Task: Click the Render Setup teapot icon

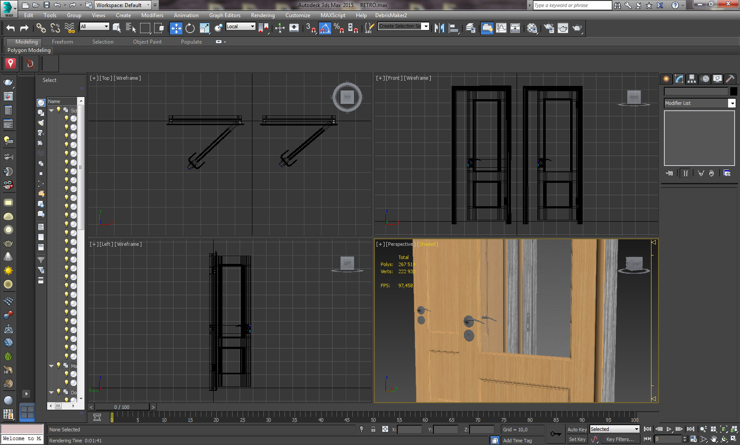Action: (x=549, y=28)
